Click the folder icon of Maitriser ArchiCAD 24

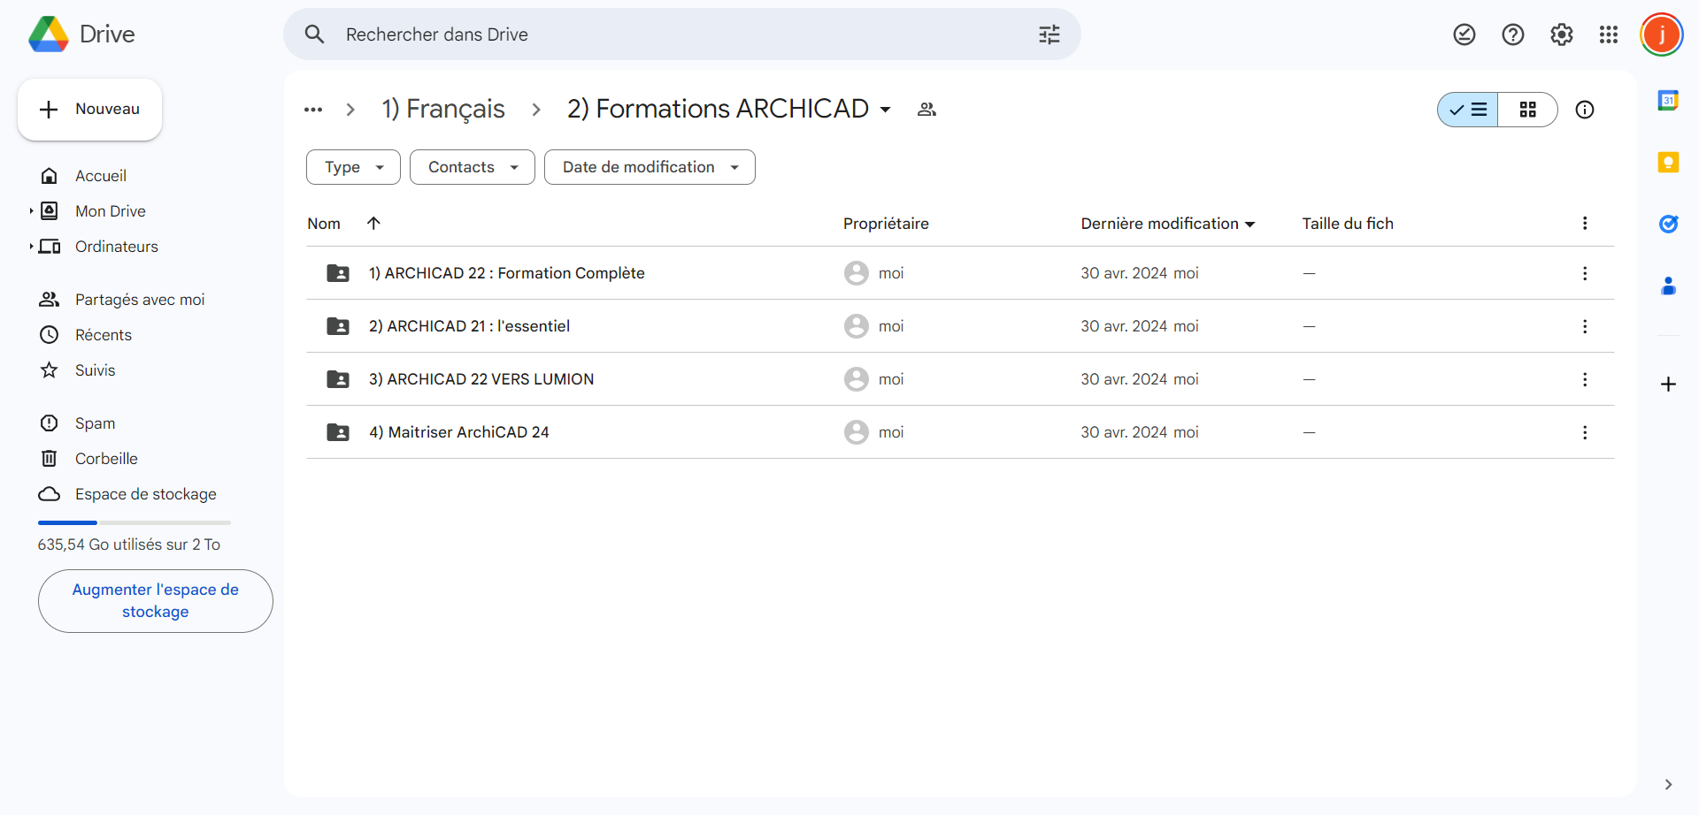point(338,432)
